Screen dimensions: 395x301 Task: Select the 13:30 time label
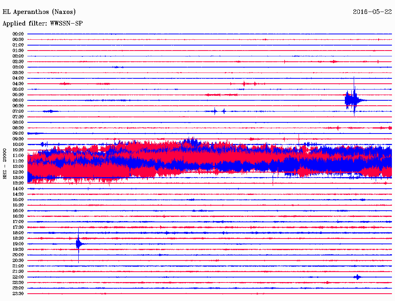tap(18, 183)
